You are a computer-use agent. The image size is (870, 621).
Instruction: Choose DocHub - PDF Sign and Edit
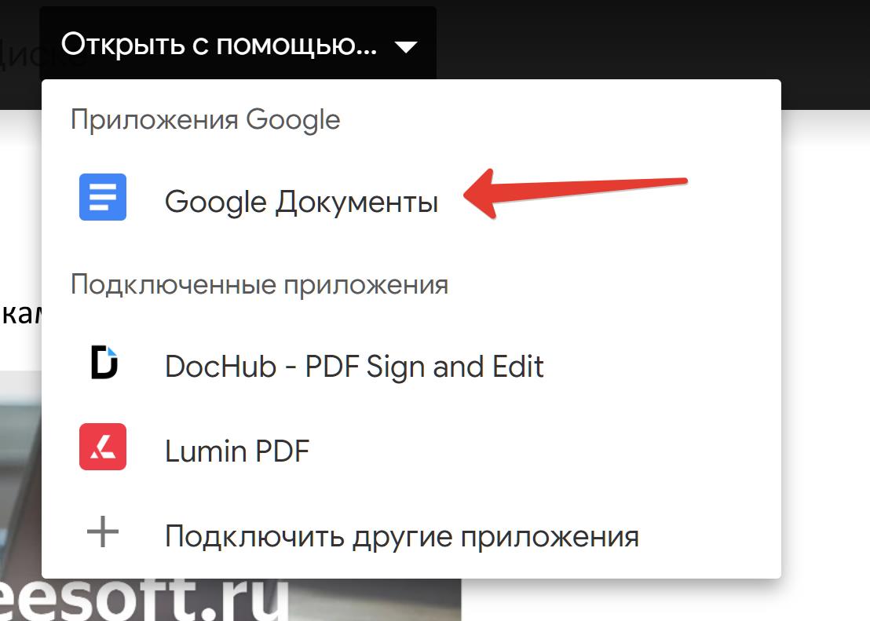pos(354,367)
